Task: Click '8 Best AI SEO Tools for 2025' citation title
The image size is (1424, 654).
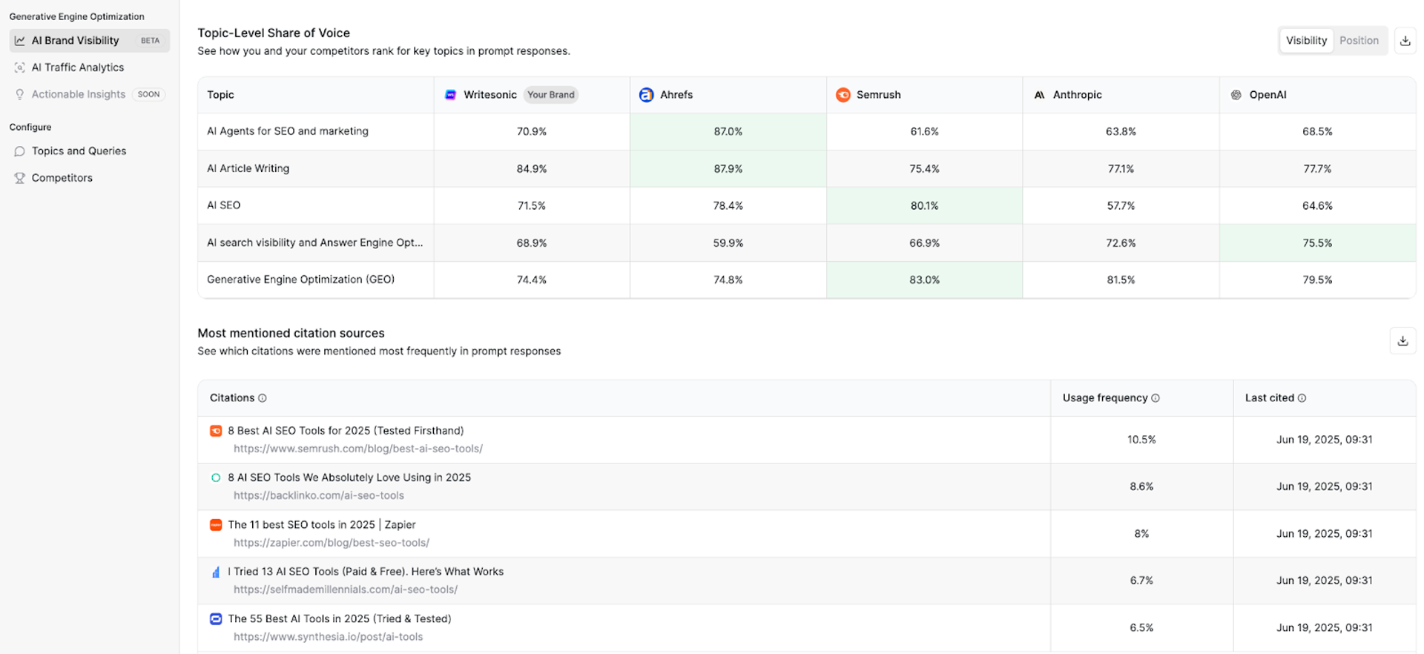Action: pos(346,431)
